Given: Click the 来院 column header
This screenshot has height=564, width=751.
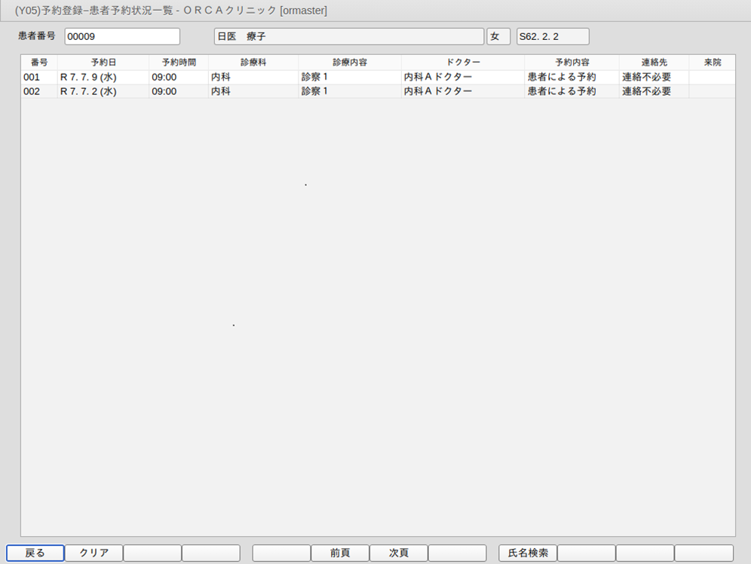Looking at the screenshot, I should [x=712, y=62].
